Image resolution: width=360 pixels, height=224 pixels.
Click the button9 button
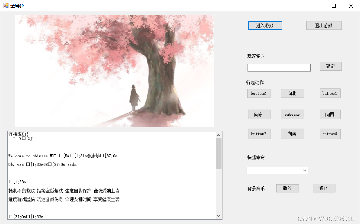coord(330,134)
